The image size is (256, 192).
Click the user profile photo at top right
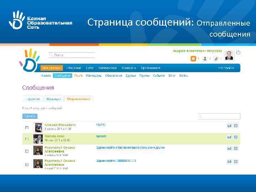pos(229,55)
